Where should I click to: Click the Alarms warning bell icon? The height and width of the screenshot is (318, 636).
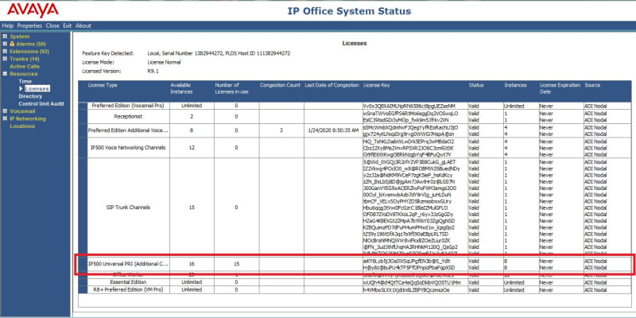12,44
